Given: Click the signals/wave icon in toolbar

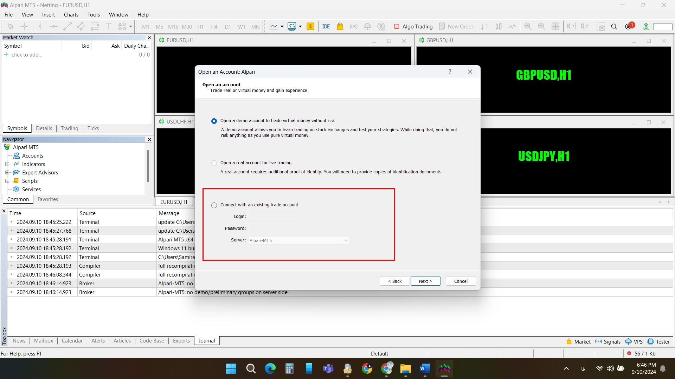Looking at the screenshot, I should pyautogui.click(x=353, y=26).
